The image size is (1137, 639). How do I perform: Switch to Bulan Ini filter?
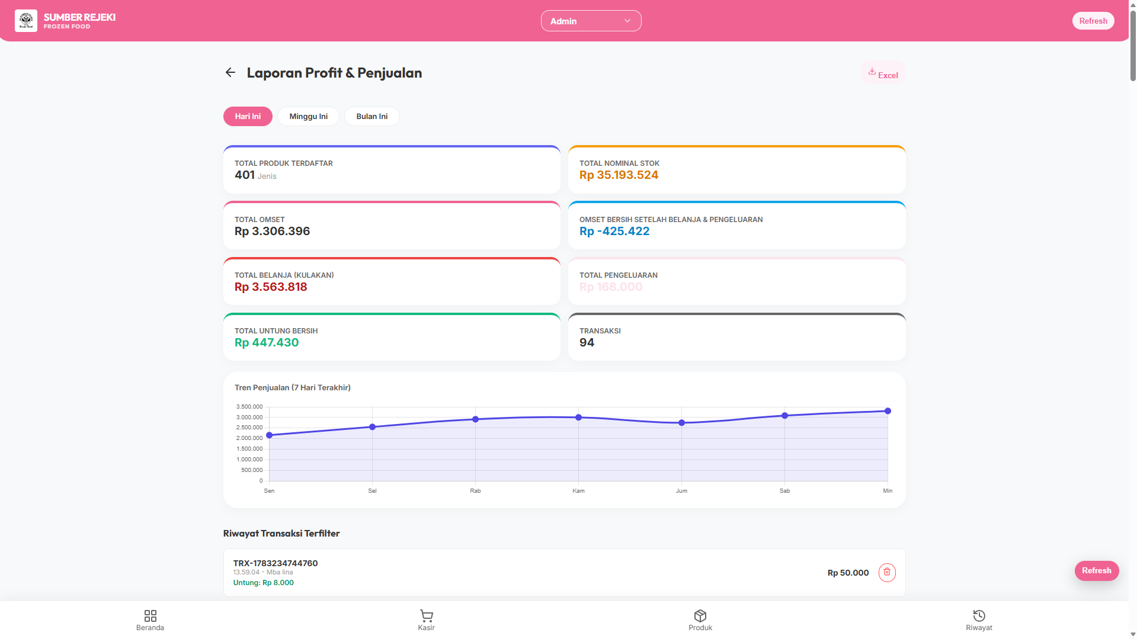[372, 116]
